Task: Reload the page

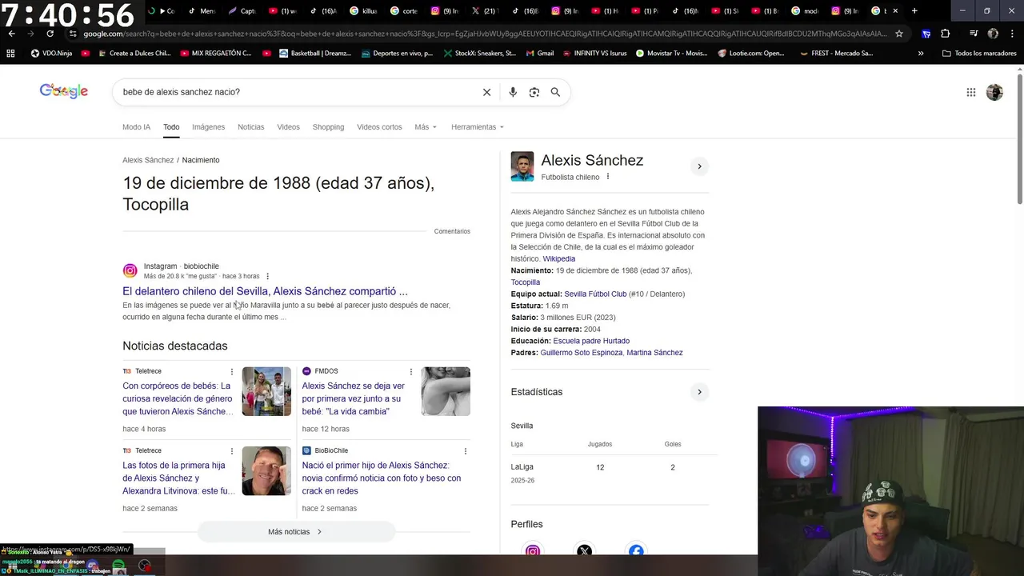Action: tap(50, 34)
